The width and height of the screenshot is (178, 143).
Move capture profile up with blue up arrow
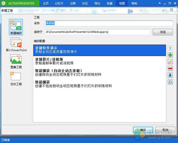170,48
